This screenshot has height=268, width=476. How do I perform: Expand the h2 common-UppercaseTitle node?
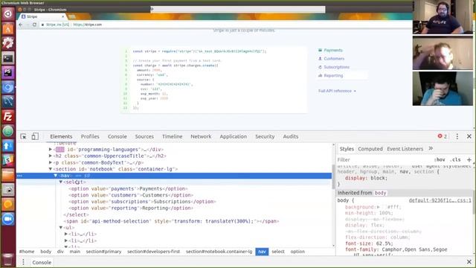(x=51, y=156)
